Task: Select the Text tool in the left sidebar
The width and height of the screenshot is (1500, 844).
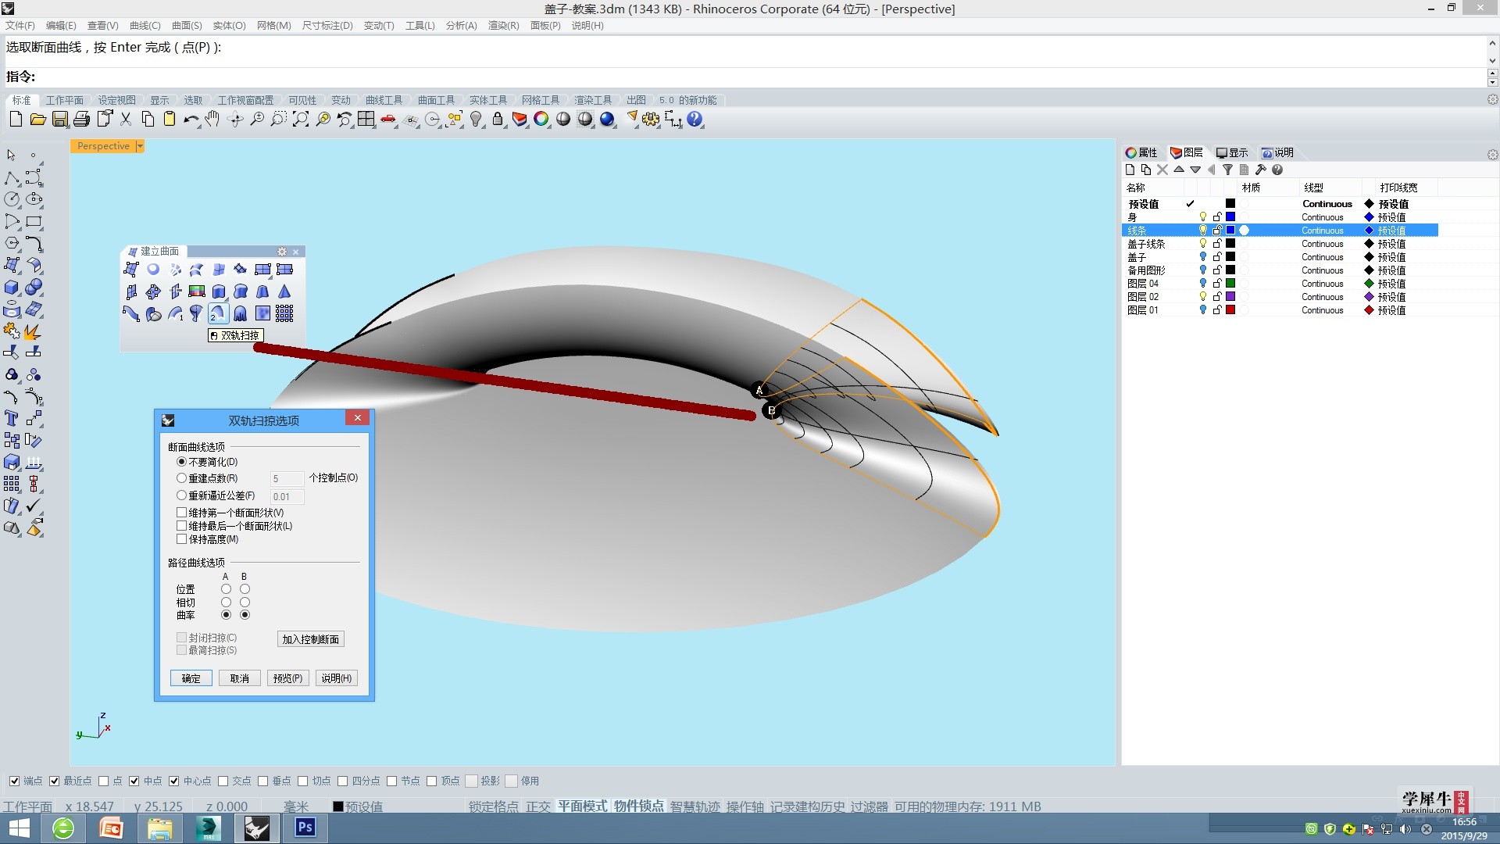Action: [x=12, y=419]
